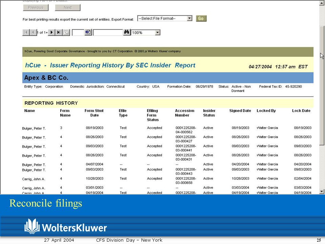Click accession number 0001225208-03-000427

[186, 139]
